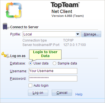Click the Log on button
Viewport: 105px width, 103px height.
pyautogui.click(x=38, y=92)
